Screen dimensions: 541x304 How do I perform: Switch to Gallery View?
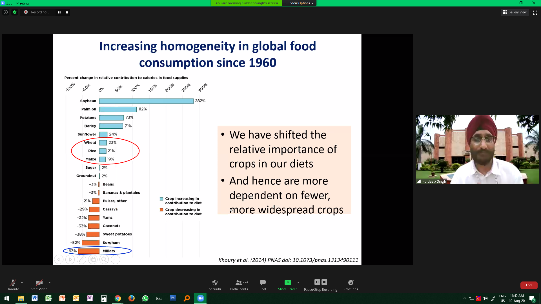tap(515, 12)
